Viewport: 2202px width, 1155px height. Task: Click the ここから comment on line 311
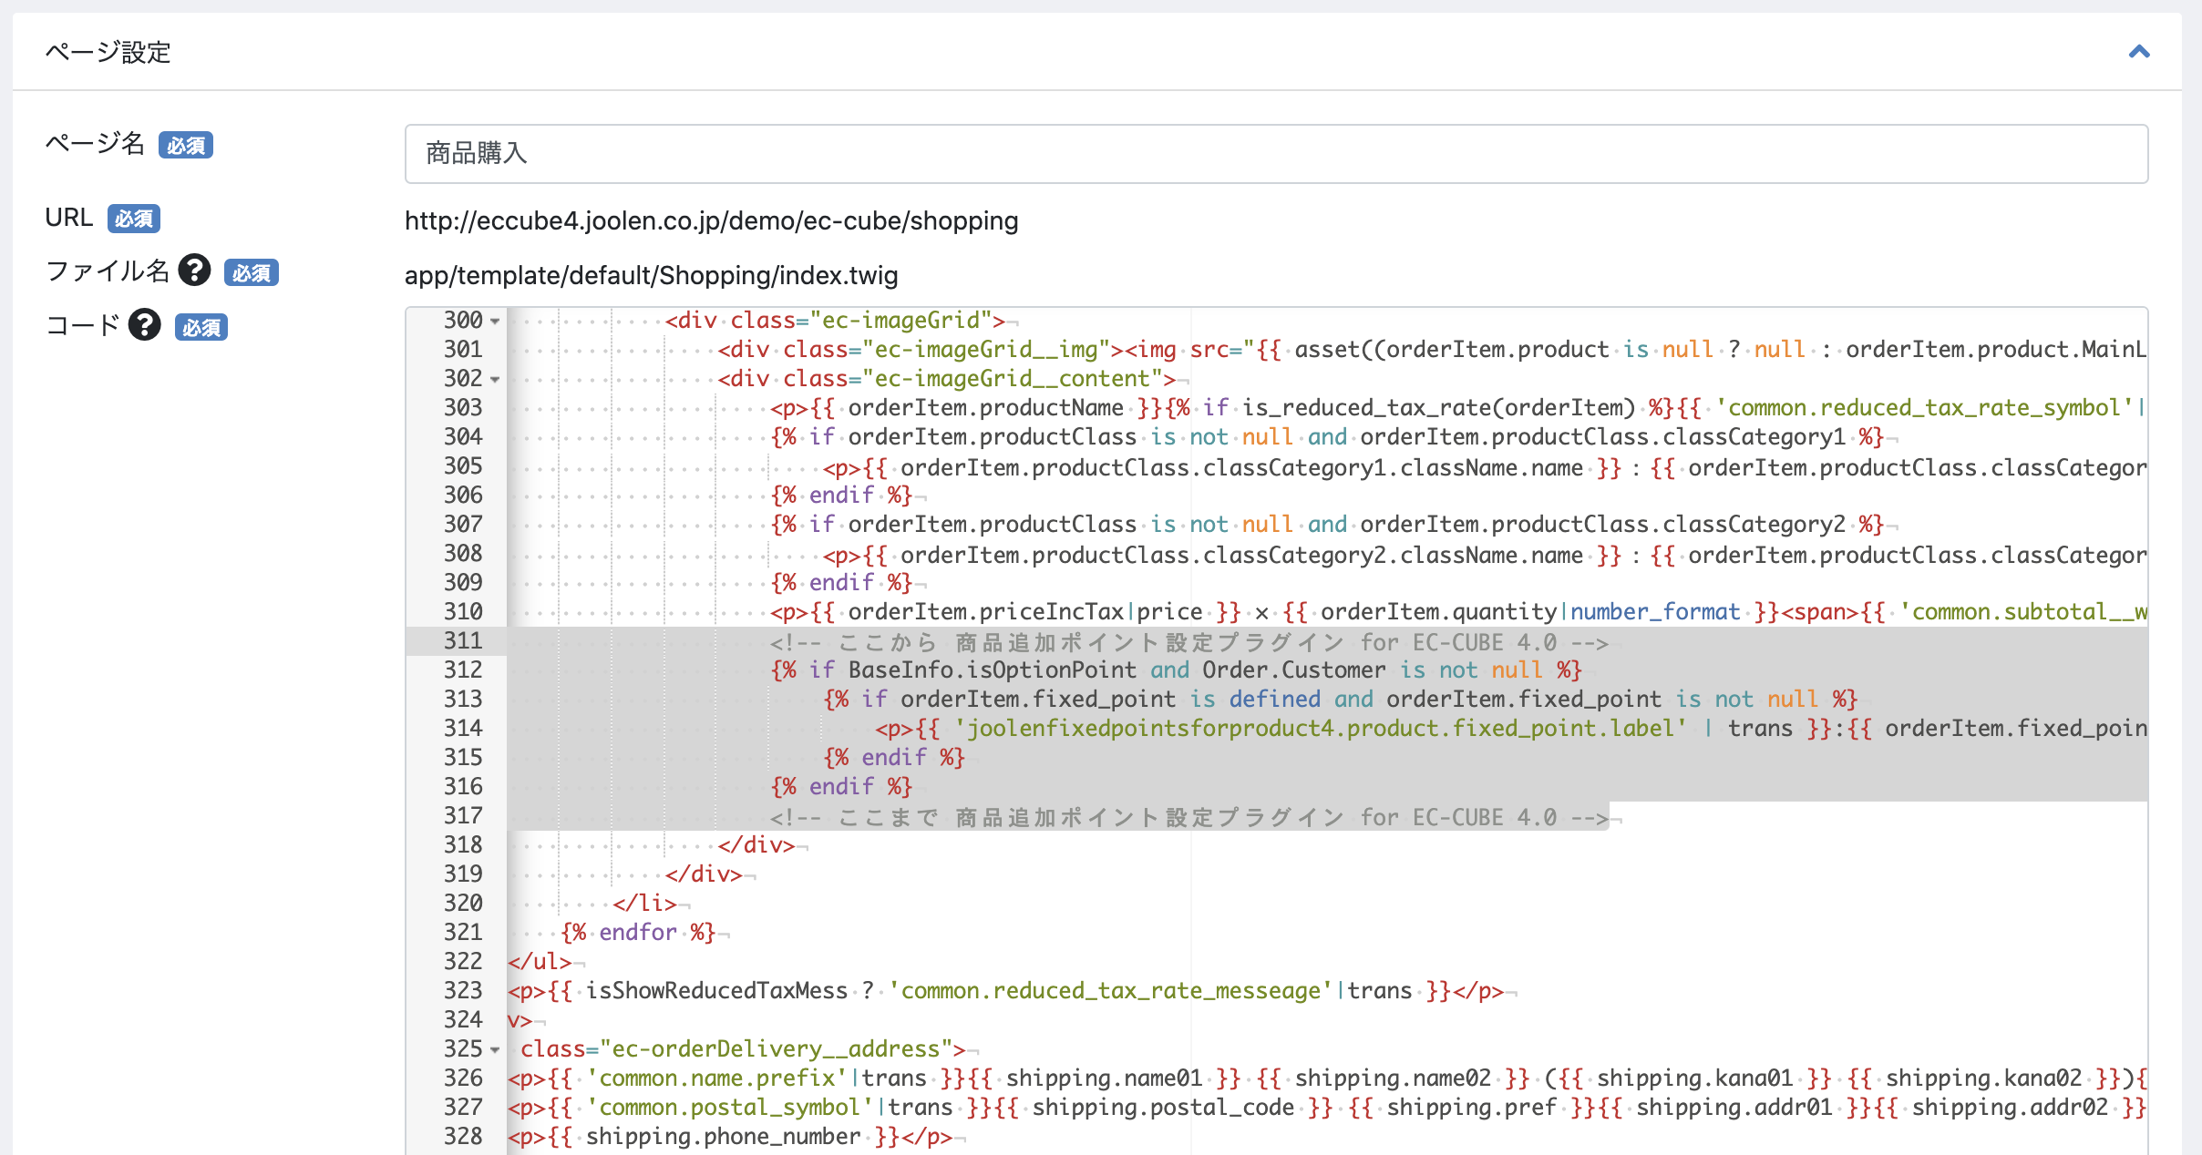(1189, 642)
